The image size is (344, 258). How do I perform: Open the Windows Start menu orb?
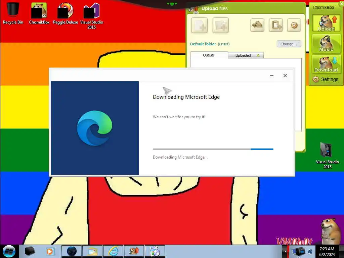coord(9,251)
